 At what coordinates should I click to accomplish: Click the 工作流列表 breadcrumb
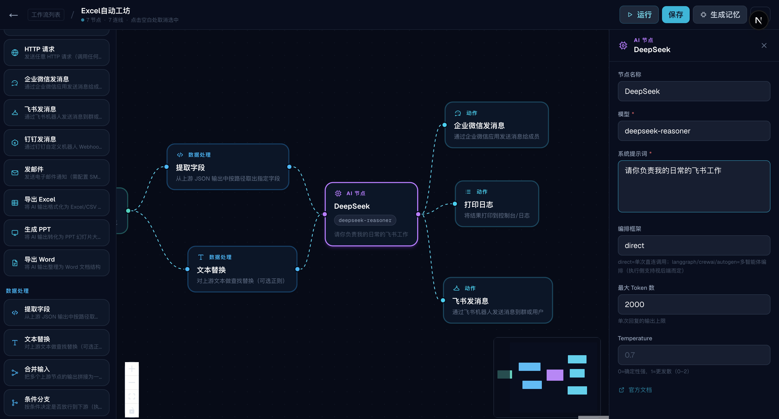(46, 15)
